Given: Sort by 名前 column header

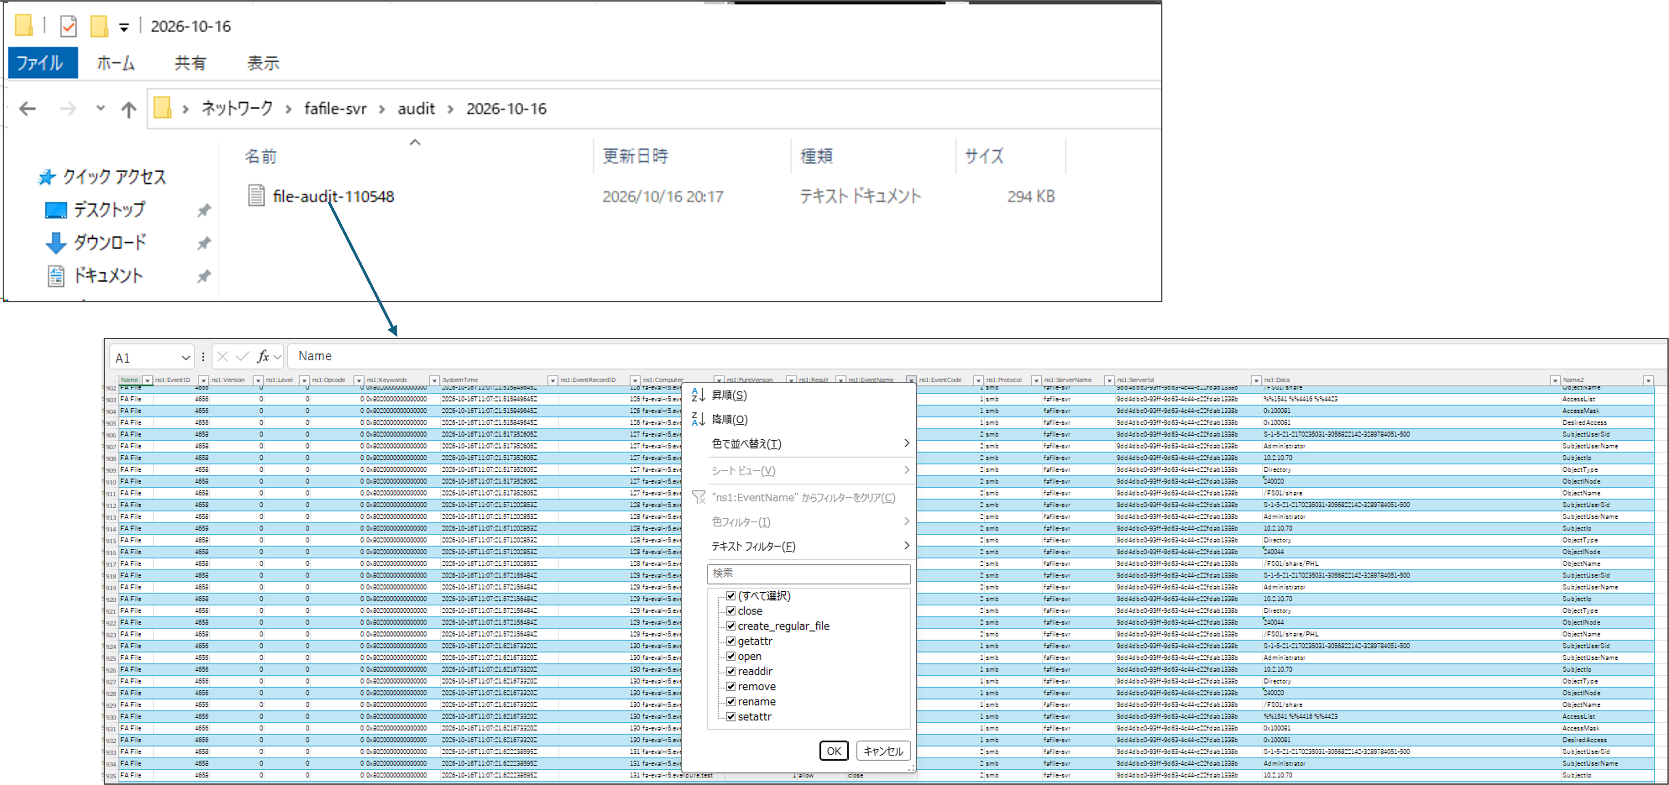Looking at the screenshot, I should 260,156.
